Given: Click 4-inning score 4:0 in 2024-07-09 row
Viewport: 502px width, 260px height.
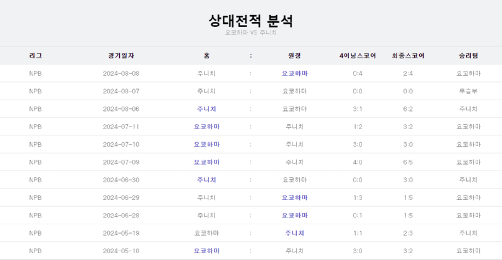Looking at the screenshot, I should click(x=358, y=162).
